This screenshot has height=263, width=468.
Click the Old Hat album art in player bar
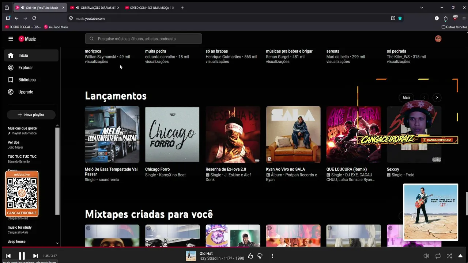click(x=191, y=256)
